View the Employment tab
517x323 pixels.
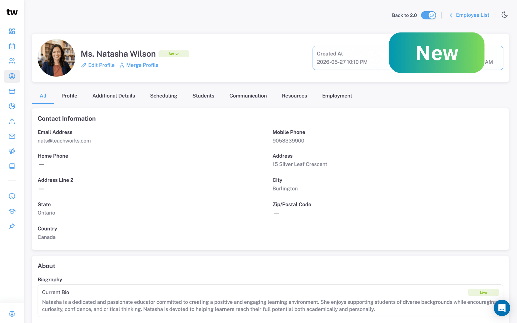(337, 96)
